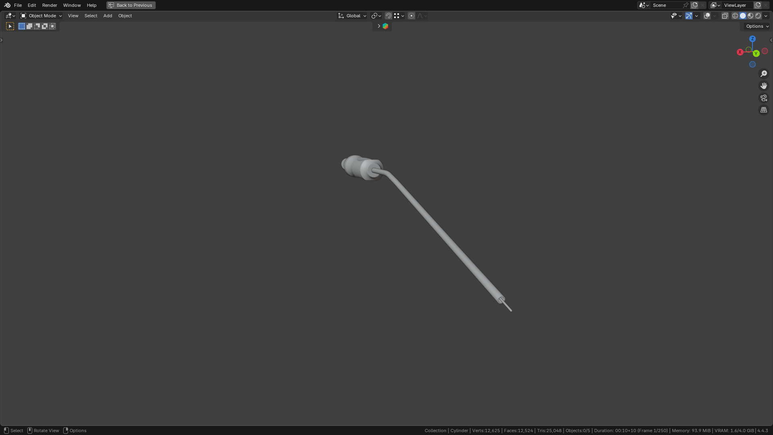The width and height of the screenshot is (773, 435).
Task: Toggle viewport overlays button
Action: 707,16
